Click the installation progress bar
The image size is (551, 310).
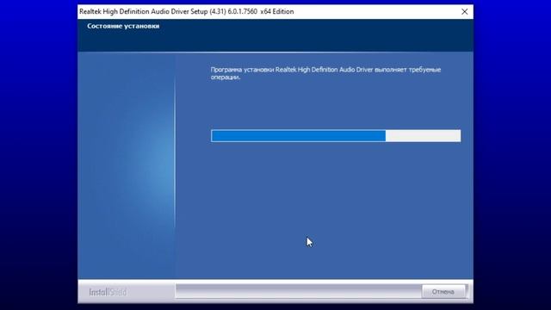click(x=336, y=136)
